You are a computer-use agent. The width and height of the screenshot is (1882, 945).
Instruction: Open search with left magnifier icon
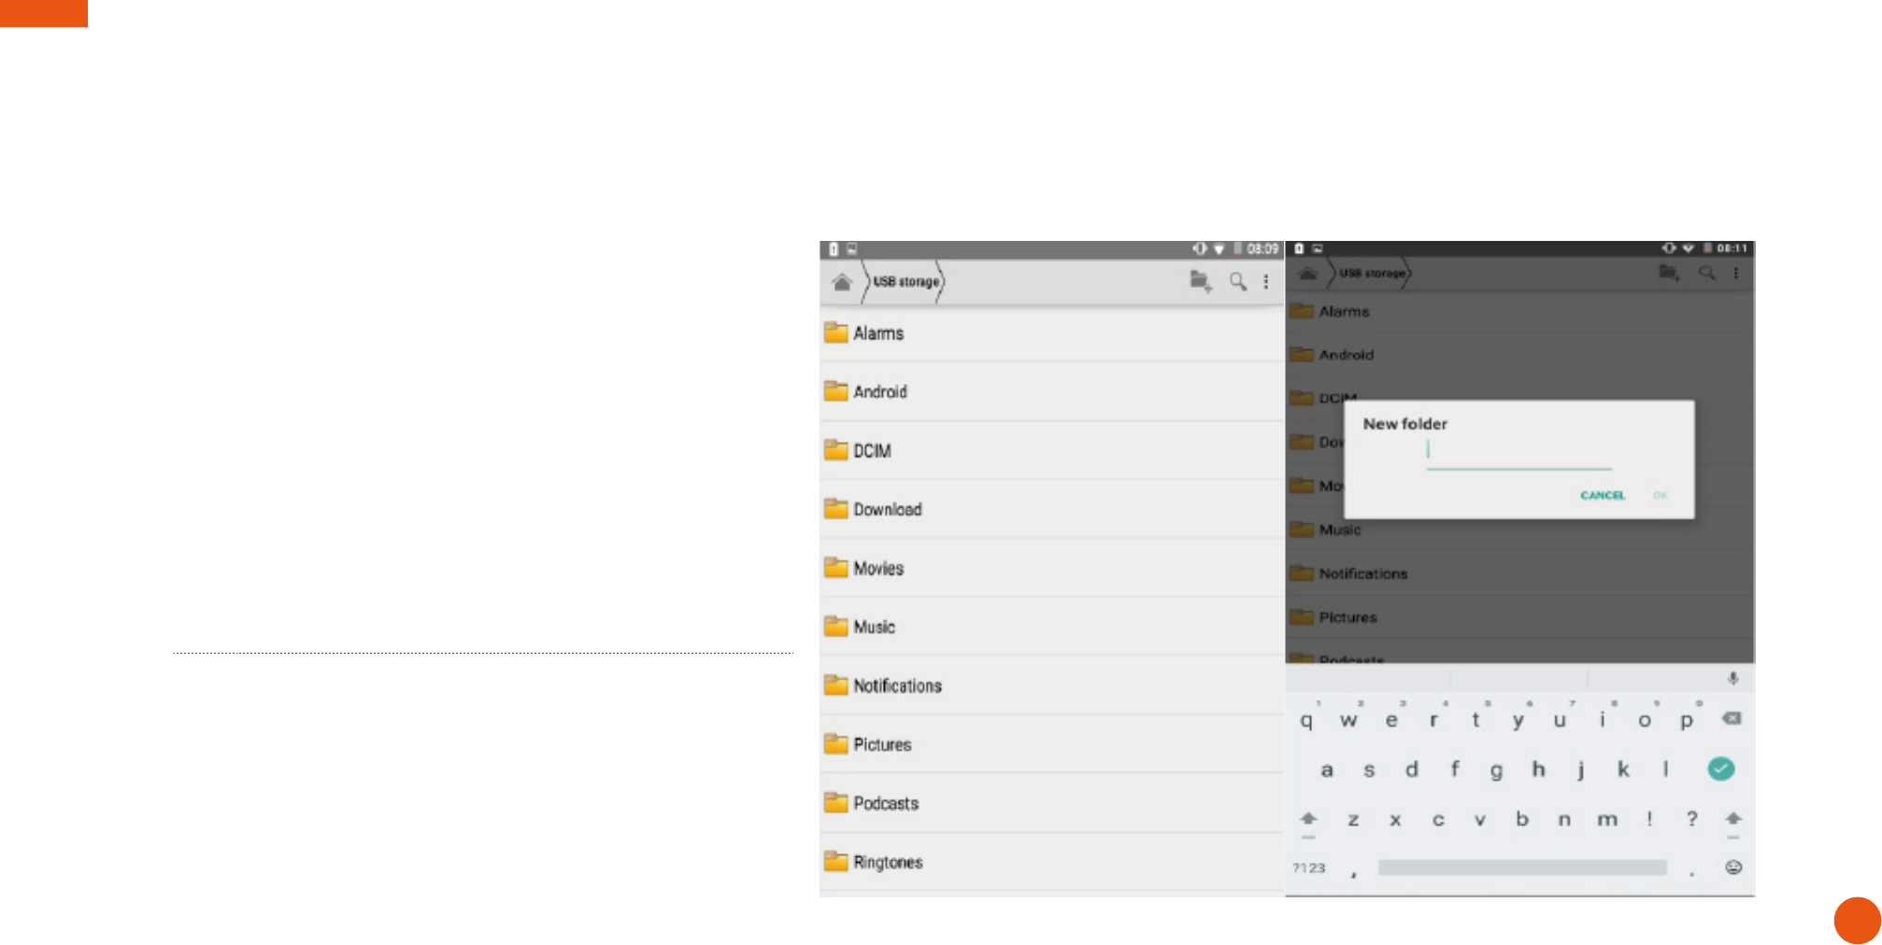tap(1238, 281)
